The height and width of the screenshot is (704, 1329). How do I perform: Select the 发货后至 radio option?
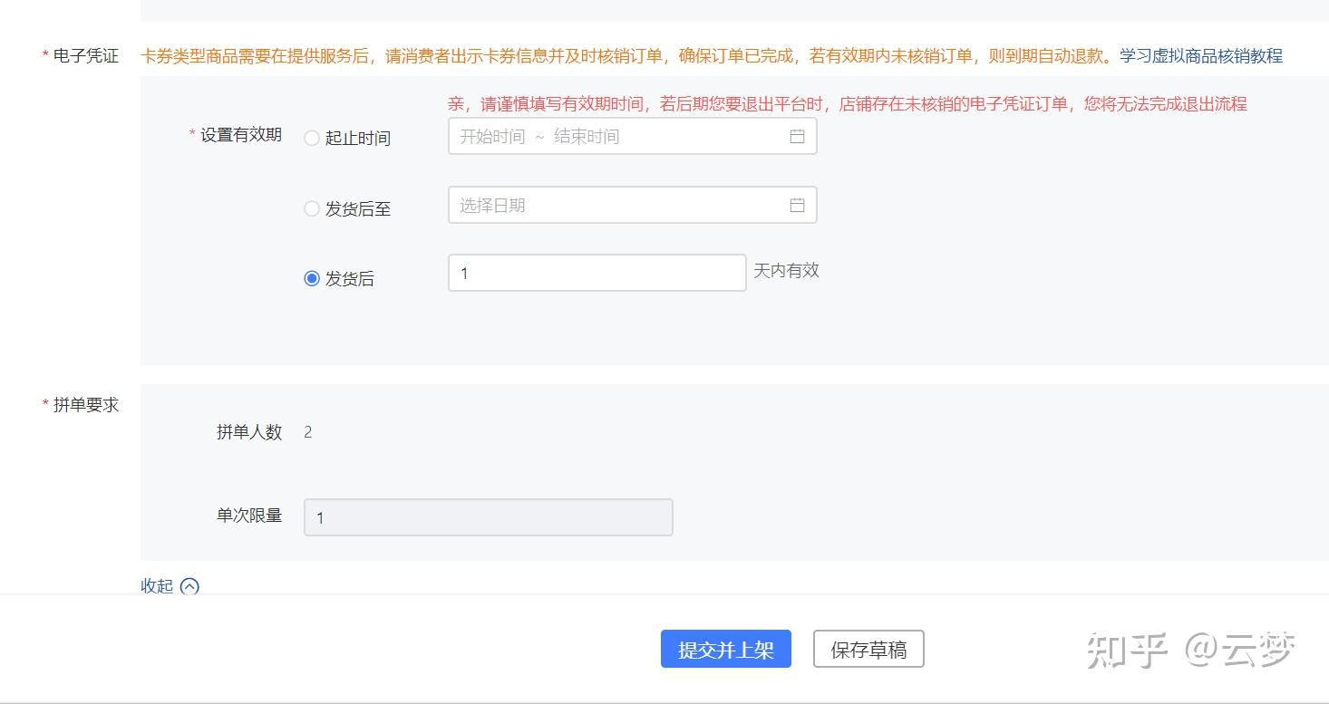312,209
